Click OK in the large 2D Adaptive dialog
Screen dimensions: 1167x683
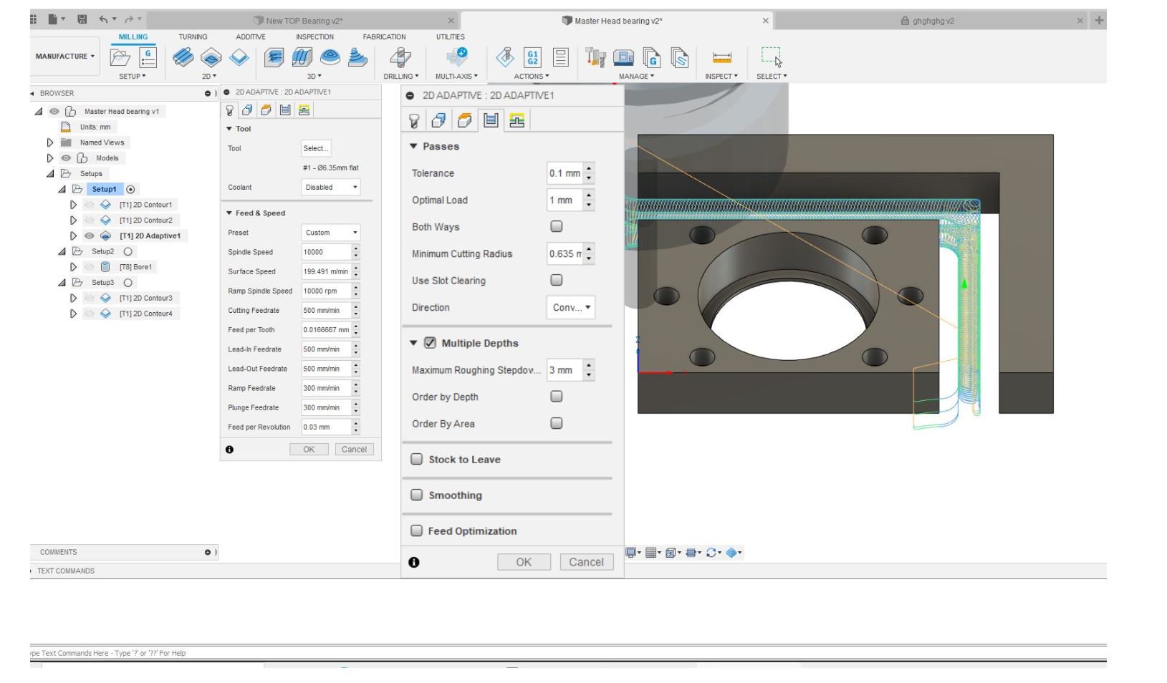[x=524, y=562]
